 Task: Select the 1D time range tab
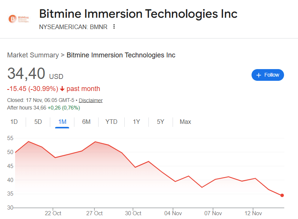point(14,122)
